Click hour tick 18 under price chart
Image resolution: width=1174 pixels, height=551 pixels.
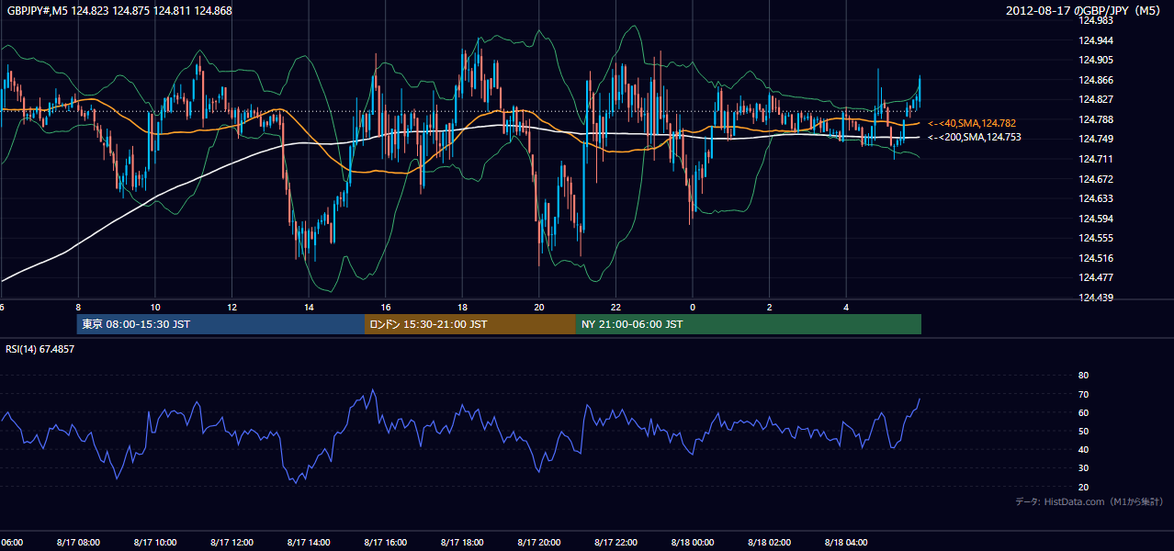click(462, 307)
